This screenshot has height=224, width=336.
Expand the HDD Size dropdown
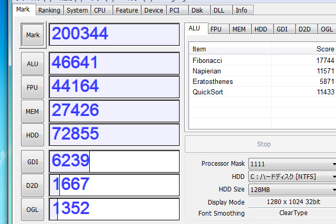click(x=292, y=189)
